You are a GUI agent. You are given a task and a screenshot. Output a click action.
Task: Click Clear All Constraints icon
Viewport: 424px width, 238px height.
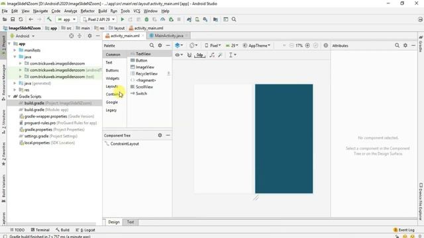point(212,55)
